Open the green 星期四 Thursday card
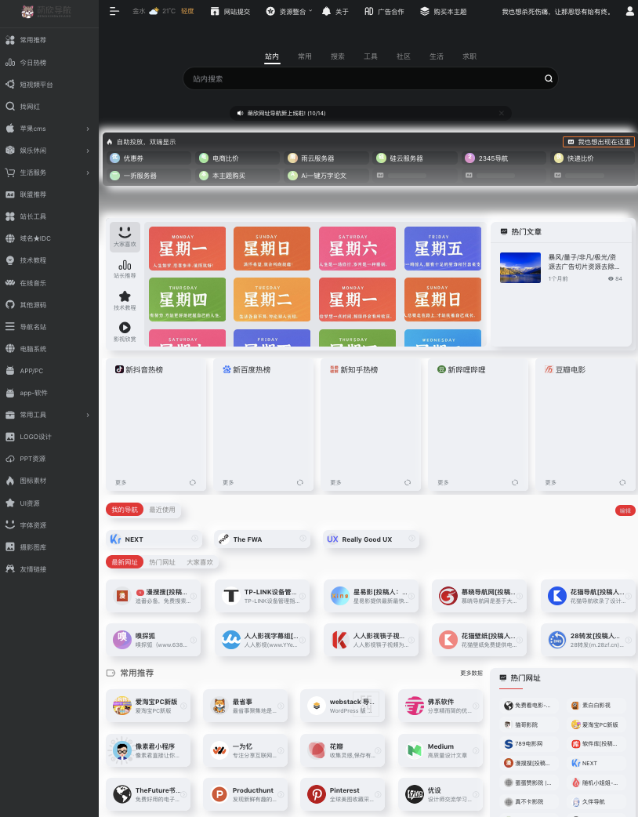This screenshot has height=817, width=638. pyautogui.click(x=187, y=299)
